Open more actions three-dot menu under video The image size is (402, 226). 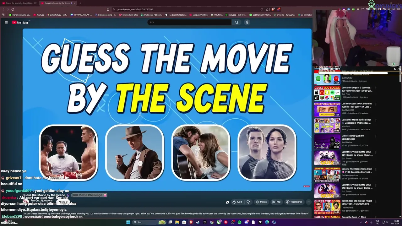click(x=309, y=202)
